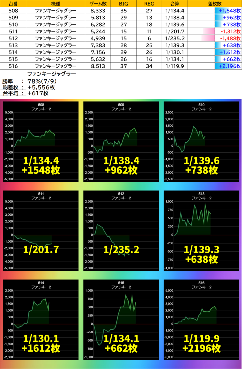Open the slump graph for machine 509

tap(121, 142)
